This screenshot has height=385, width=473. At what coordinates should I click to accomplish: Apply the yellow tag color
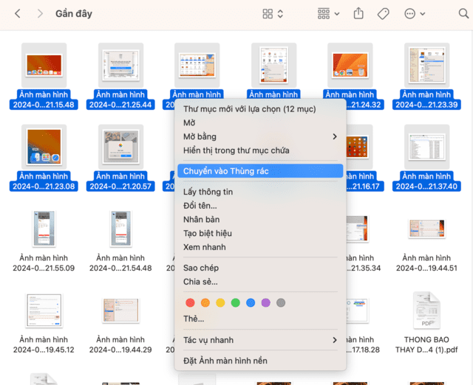220,302
